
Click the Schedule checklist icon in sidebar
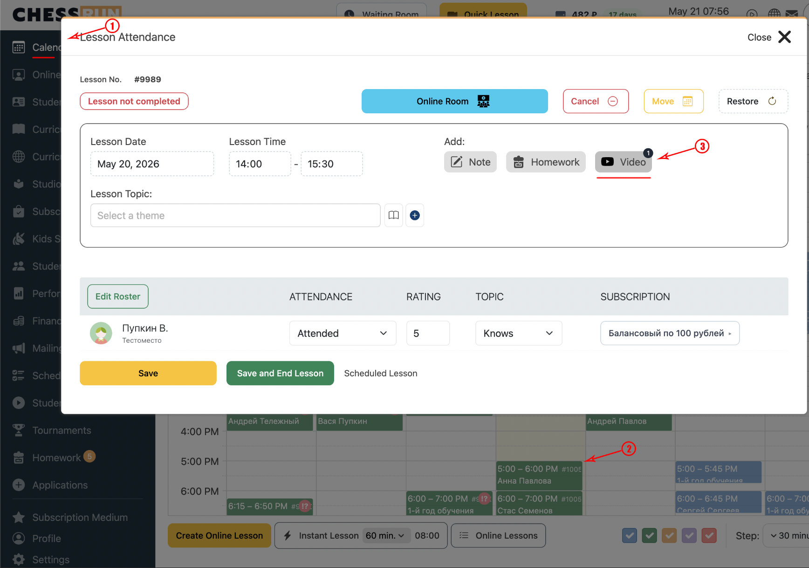(19, 375)
